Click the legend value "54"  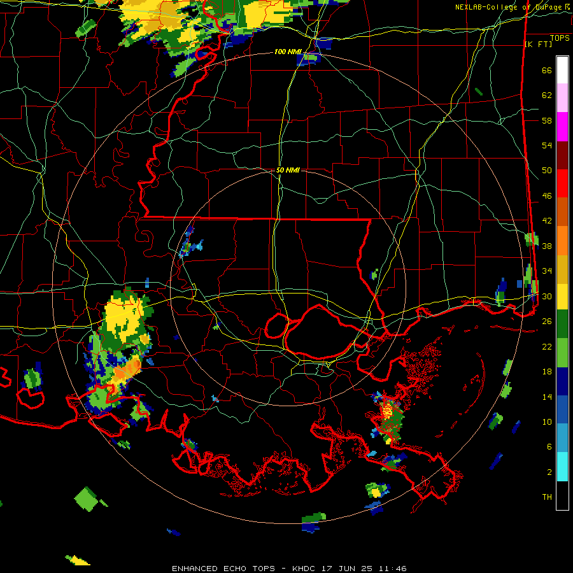click(x=547, y=145)
